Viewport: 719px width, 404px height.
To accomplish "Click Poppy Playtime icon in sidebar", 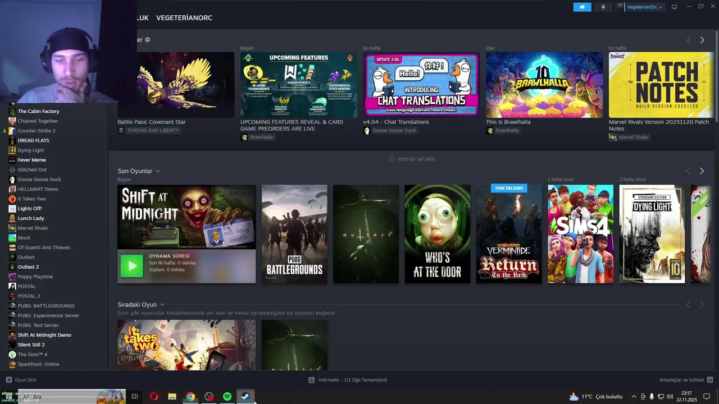I will pos(12,277).
